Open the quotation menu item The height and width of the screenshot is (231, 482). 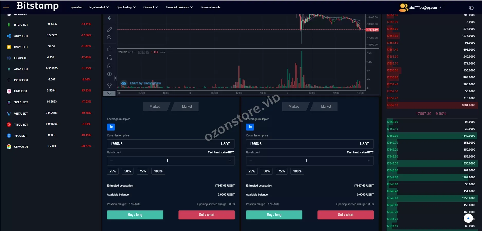[77, 7]
